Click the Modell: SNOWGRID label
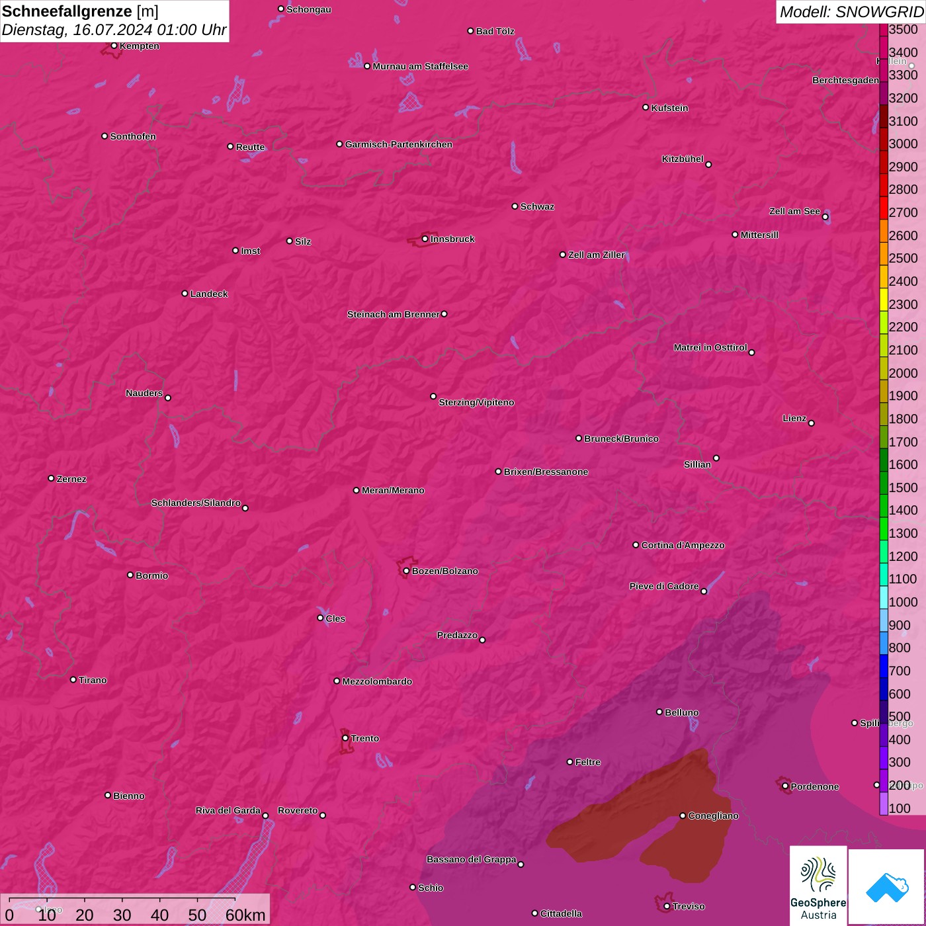 (851, 11)
